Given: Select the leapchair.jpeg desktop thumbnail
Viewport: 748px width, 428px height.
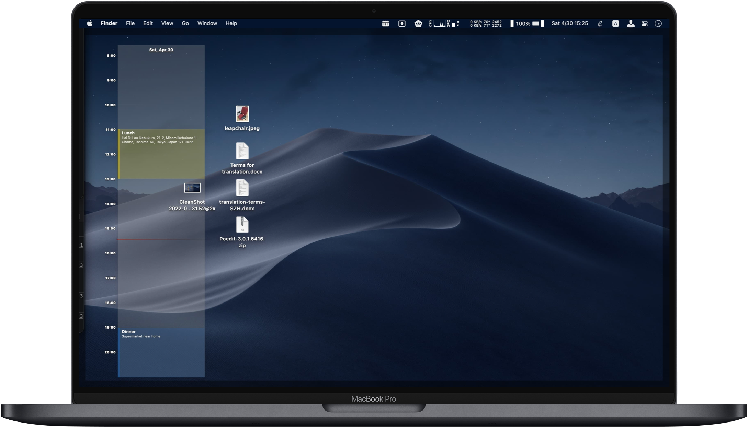Looking at the screenshot, I should pyautogui.click(x=242, y=114).
